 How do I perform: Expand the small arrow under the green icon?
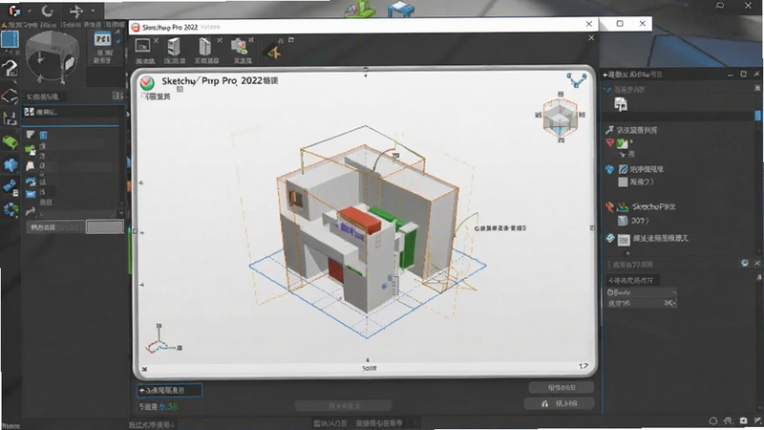click(623, 154)
